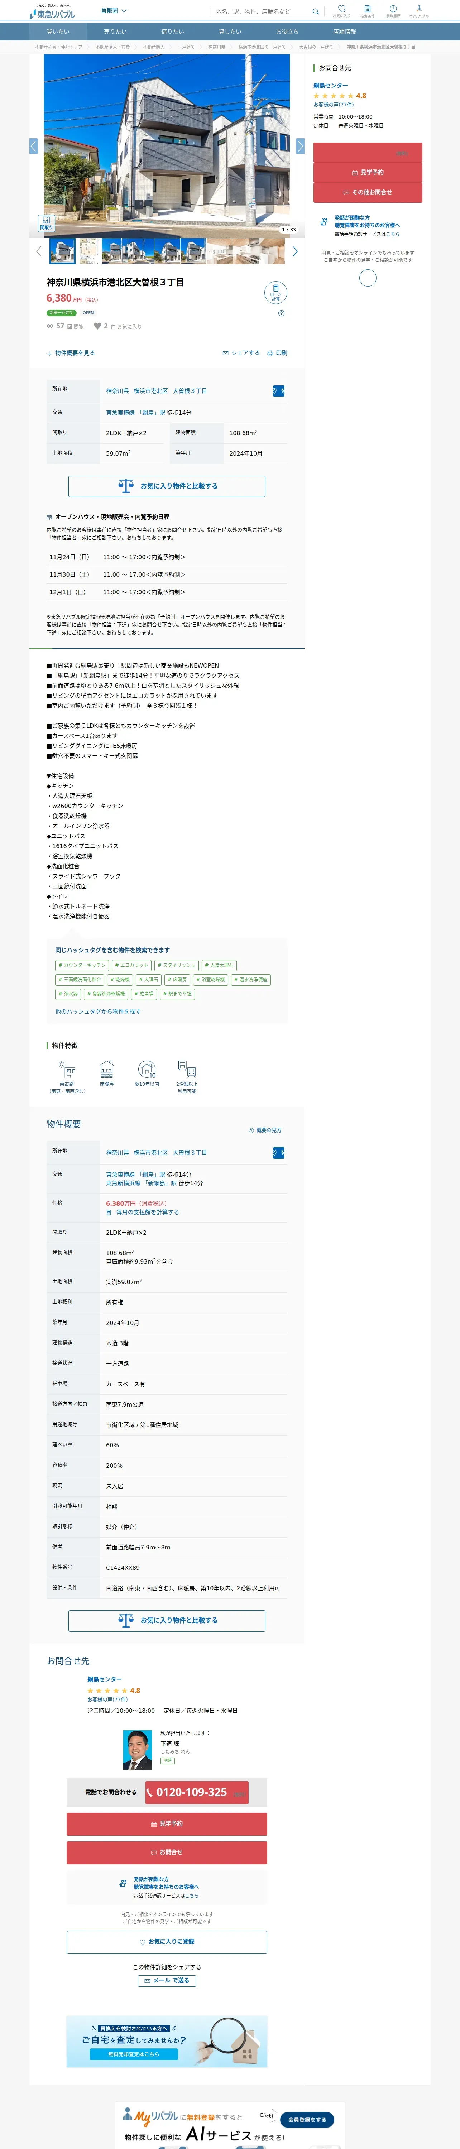The width and height of the screenshot is (460, 2149).
Task: Open the 買いたい menu
Action: 58,32
